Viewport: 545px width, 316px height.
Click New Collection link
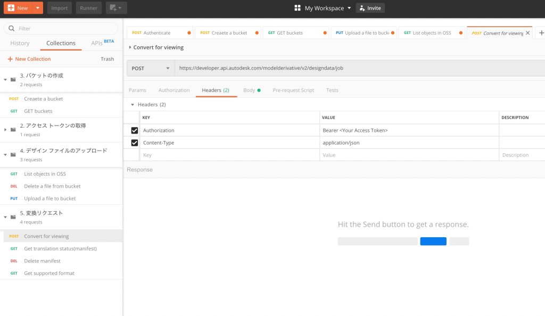[x=29, y=59]
